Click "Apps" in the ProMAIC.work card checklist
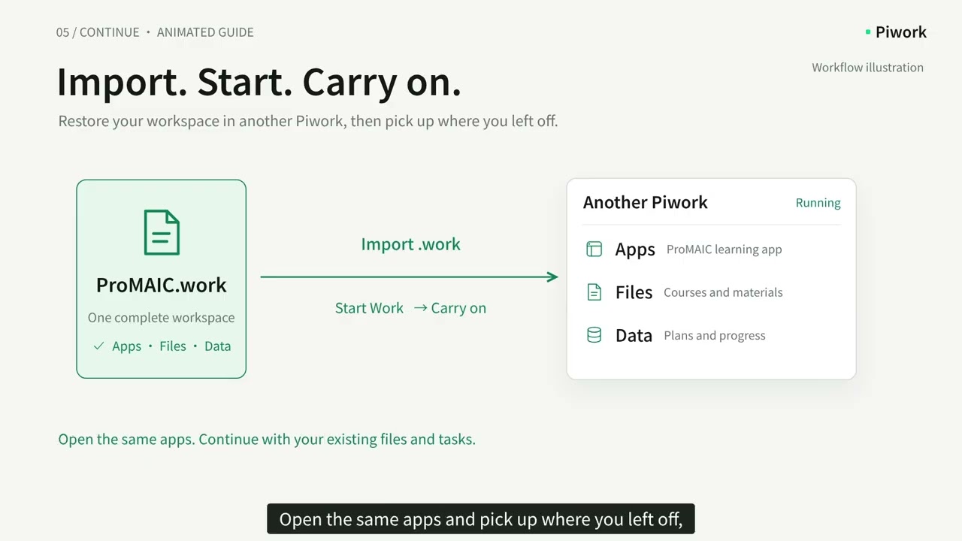The image size is (962, 541). click(x=126, y=346)
